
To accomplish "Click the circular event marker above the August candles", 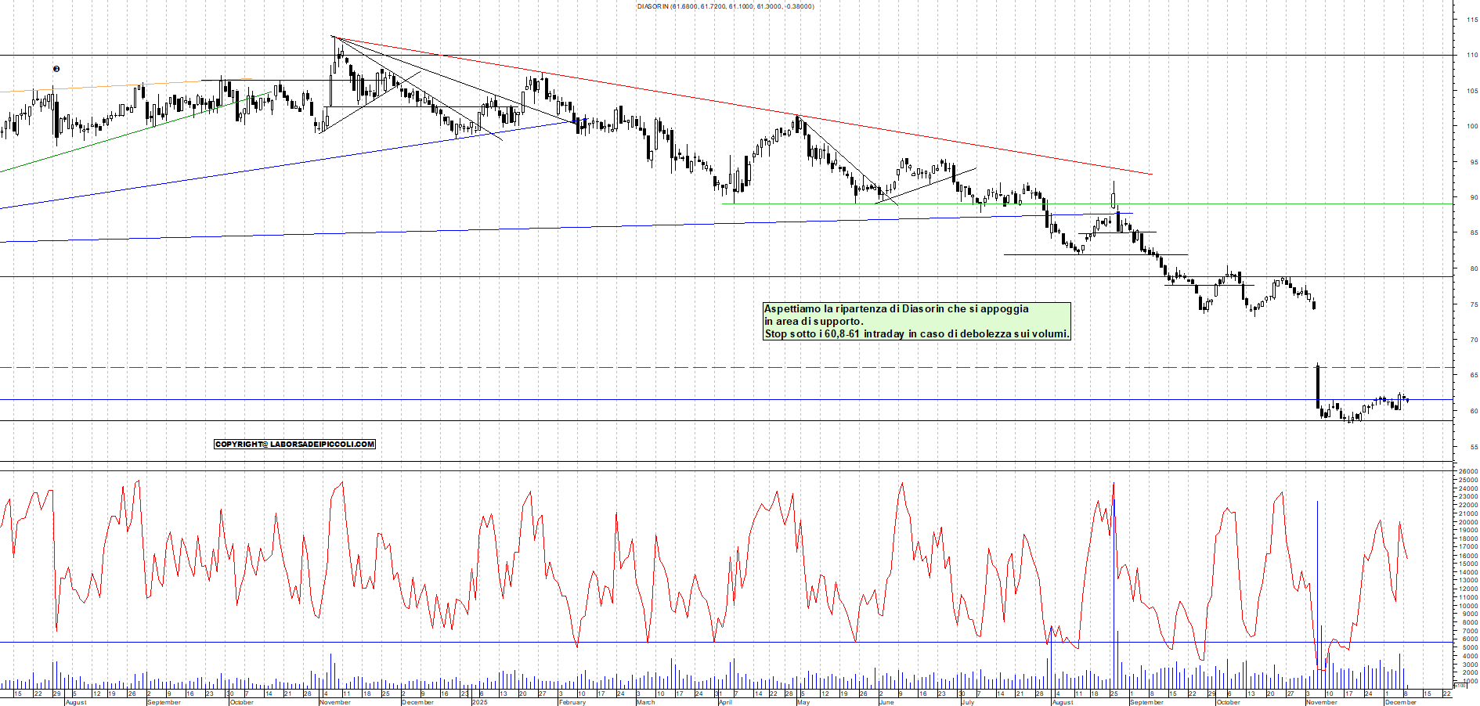I will pyautogui.click(x=56, y=69).
